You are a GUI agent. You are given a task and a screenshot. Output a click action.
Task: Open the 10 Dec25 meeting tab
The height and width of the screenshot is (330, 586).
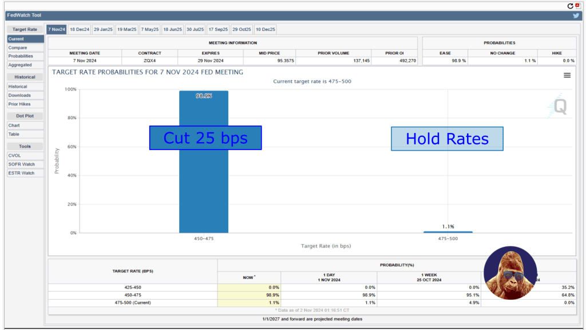[265, 29]
